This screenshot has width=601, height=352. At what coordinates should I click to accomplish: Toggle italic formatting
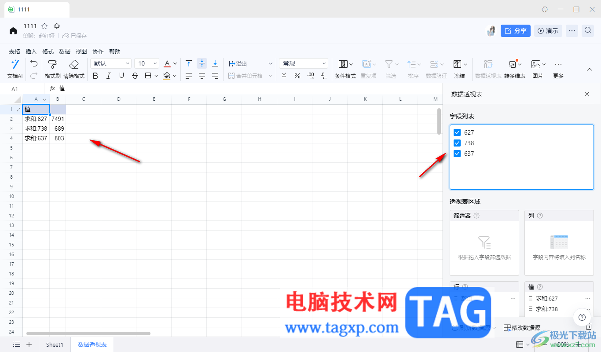tap(109, 76)
